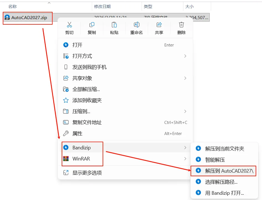Select 复制文件地址 menu entry
This screenshot has height=200, width=262.
pos(125,123)
